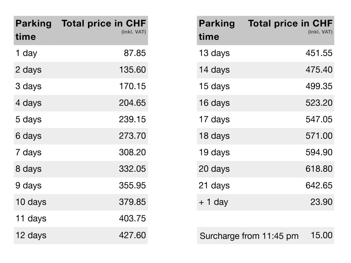
Task: Select the 7 days row label
Action: click(x=29, y=153)
